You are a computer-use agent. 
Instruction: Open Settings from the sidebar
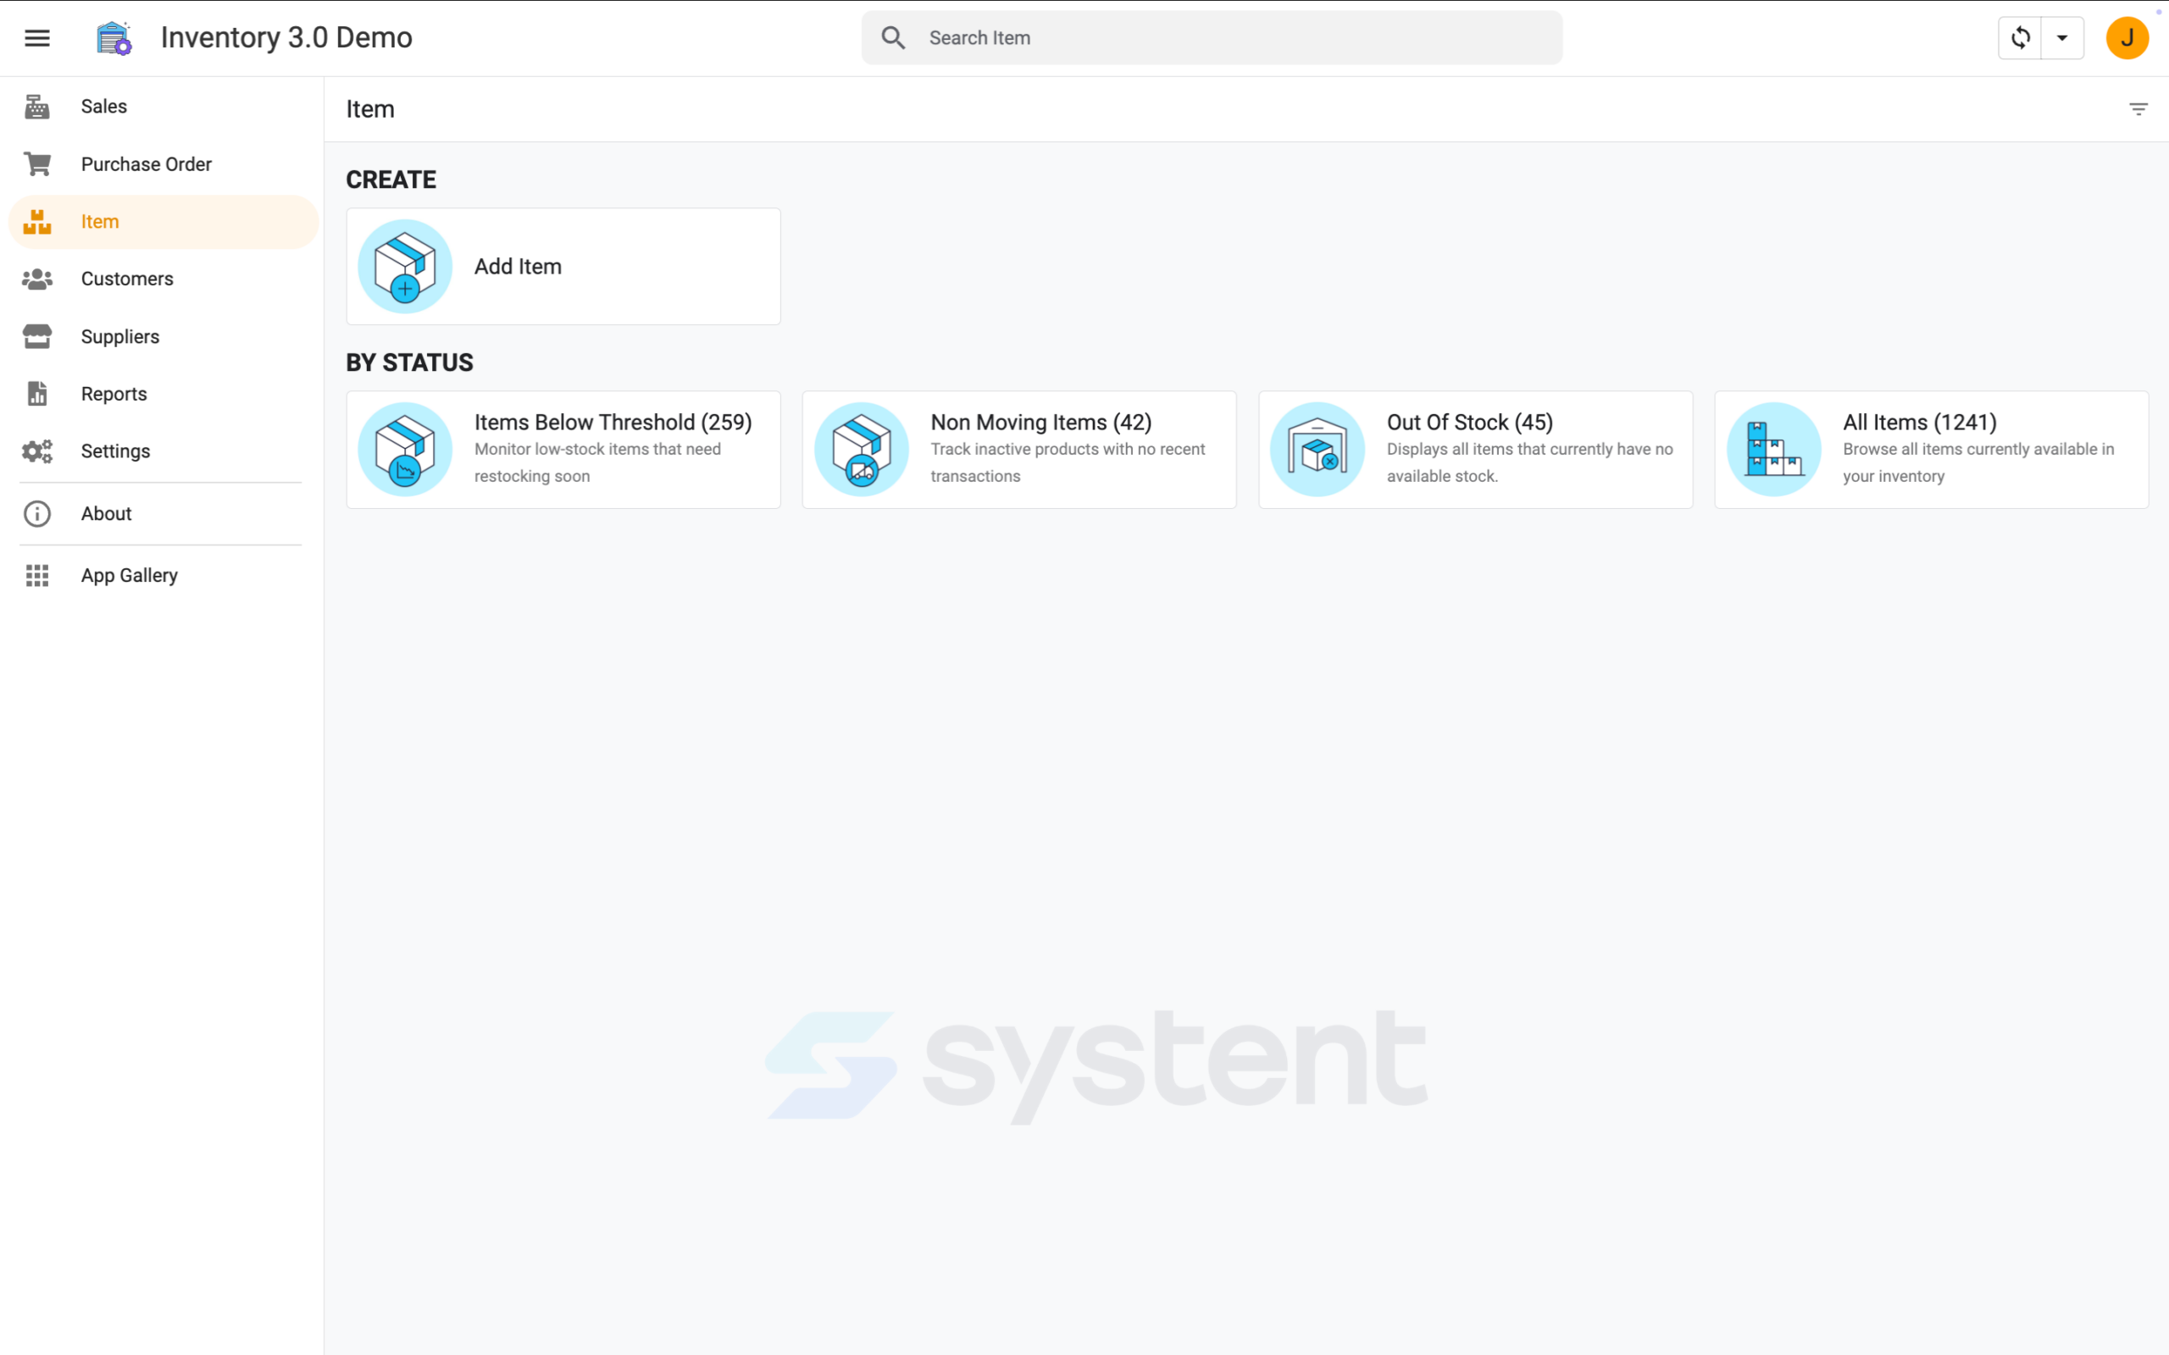click(164, 451)
